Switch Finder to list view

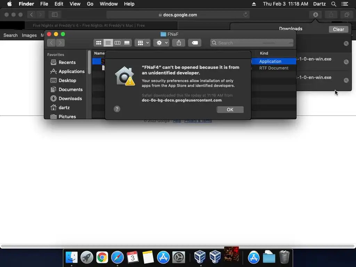[108, 43]
